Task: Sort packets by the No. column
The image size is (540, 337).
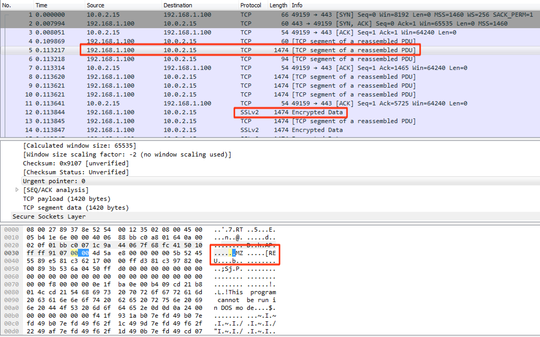Action: click(x=7, y=5)
